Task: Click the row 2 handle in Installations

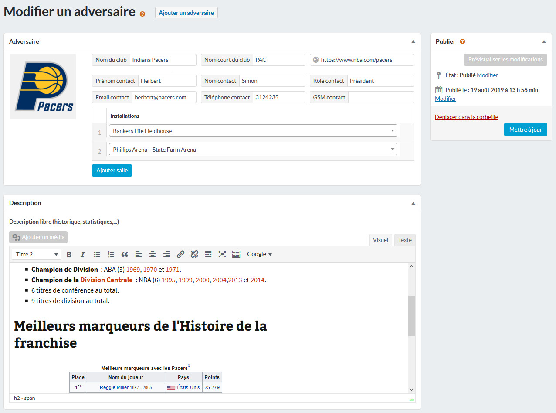Action: coord(99,151)
